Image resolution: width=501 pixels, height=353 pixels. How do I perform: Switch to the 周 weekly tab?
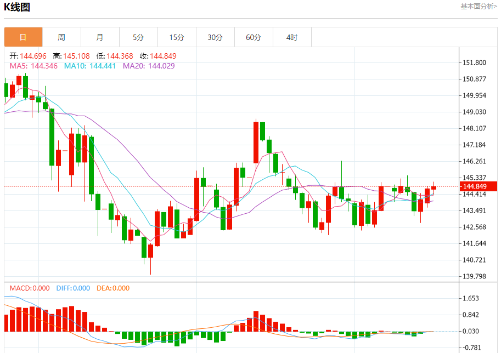tap(61, 37)
